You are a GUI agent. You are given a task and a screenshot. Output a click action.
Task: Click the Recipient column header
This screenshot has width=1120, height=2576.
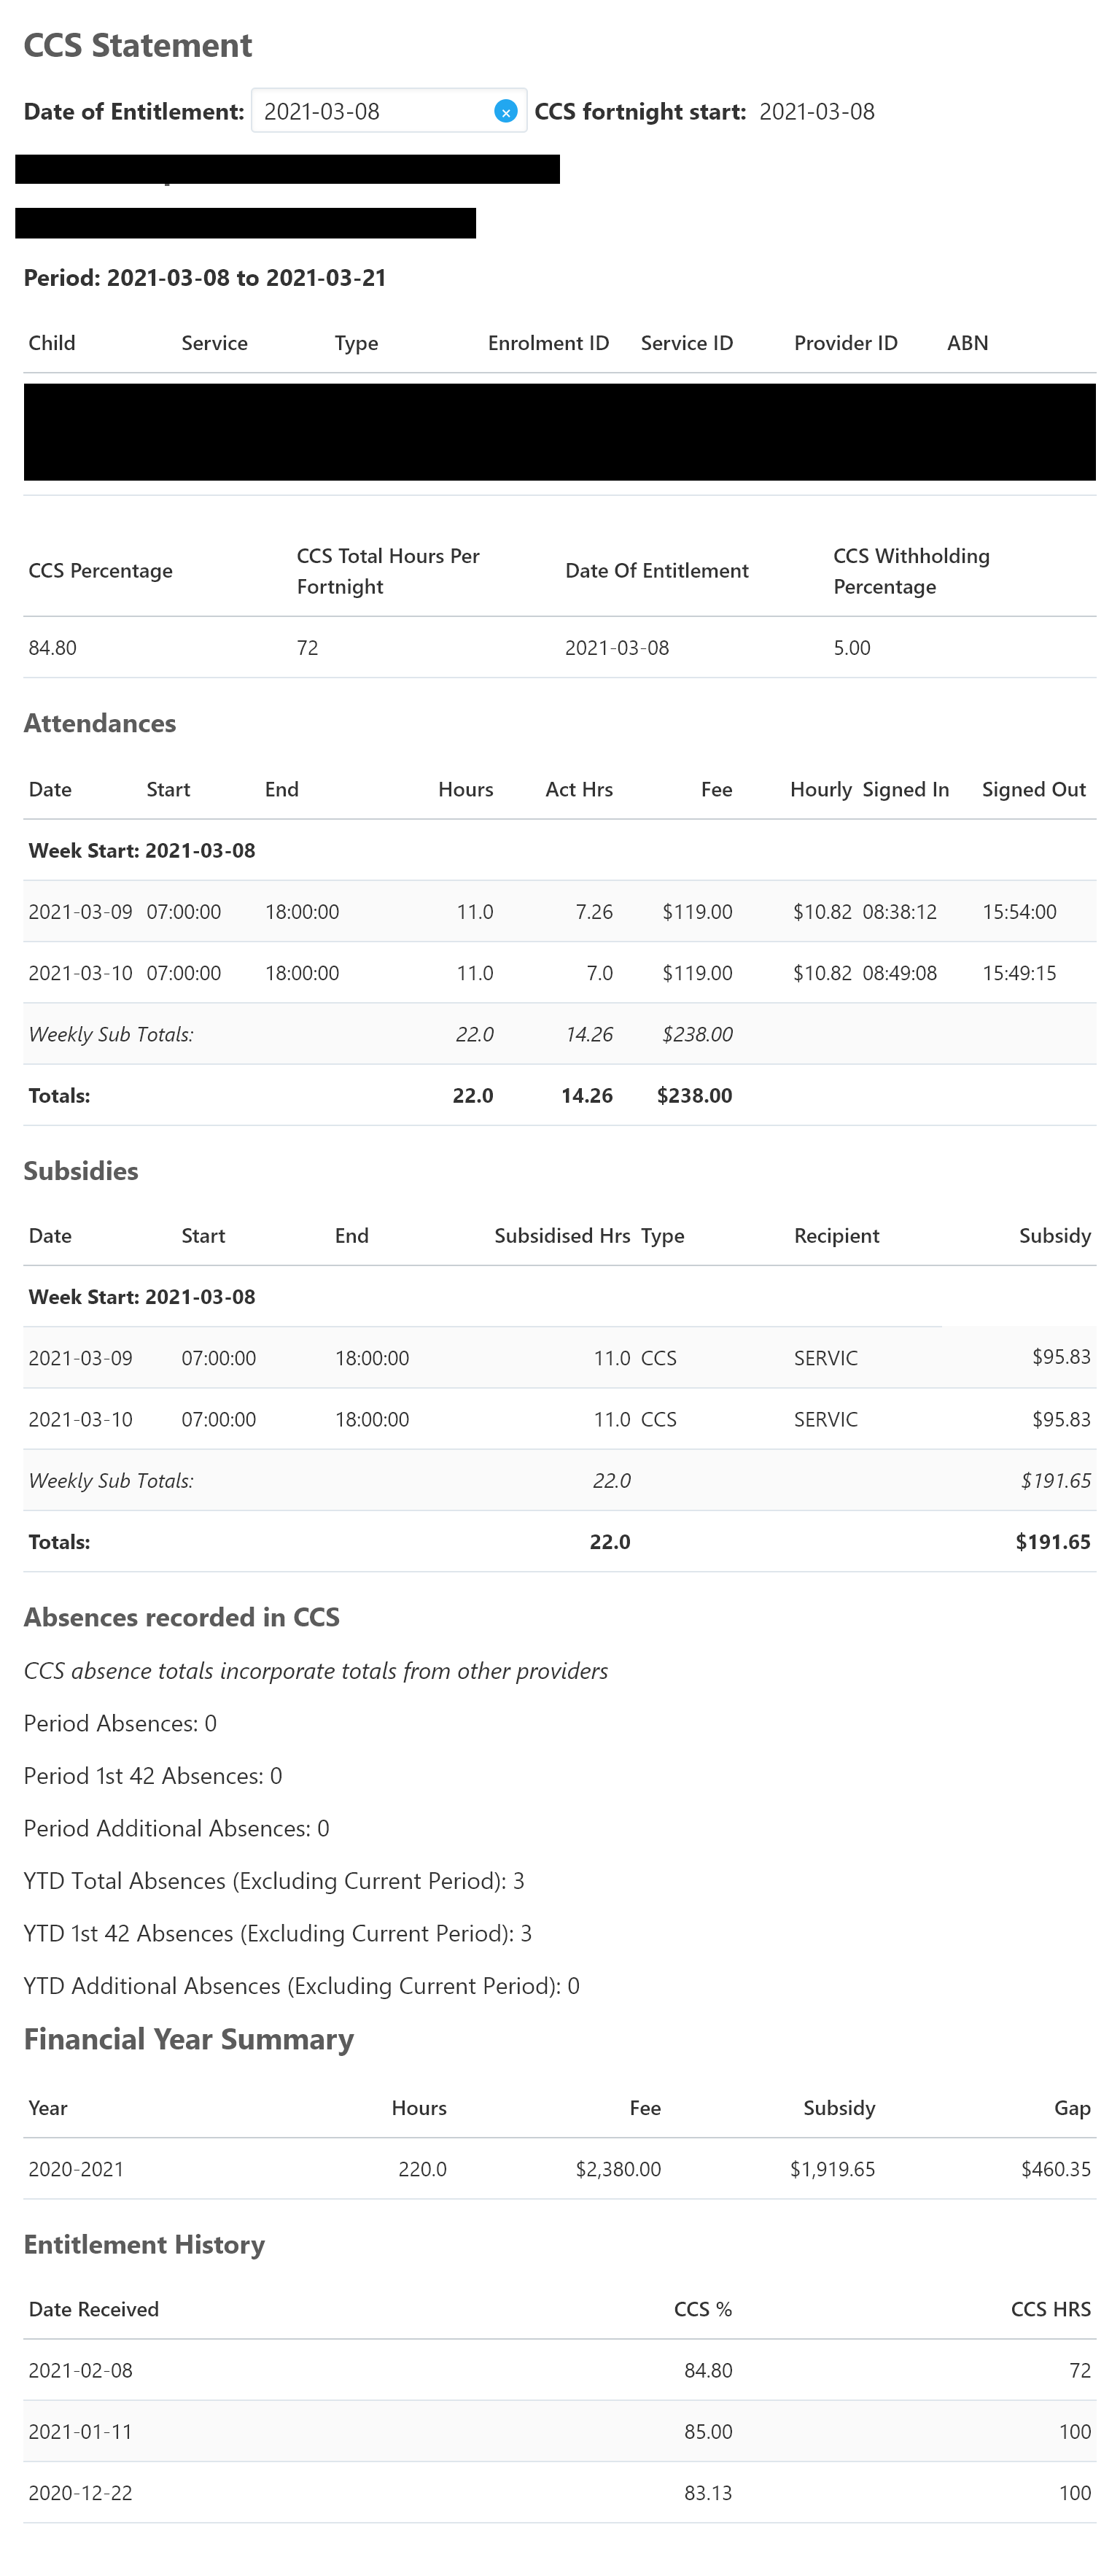click(x=837, y=1235)
